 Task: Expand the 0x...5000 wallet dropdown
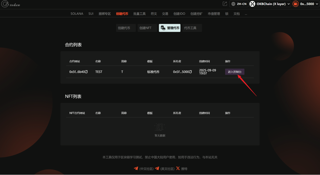coord(306,4)
